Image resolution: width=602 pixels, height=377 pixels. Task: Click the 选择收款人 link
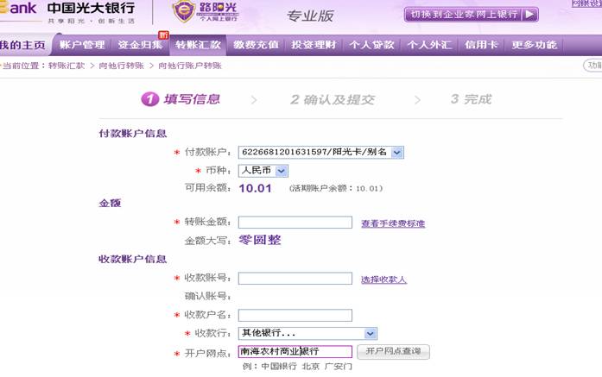pyautogui.click(x=383, y=280)
